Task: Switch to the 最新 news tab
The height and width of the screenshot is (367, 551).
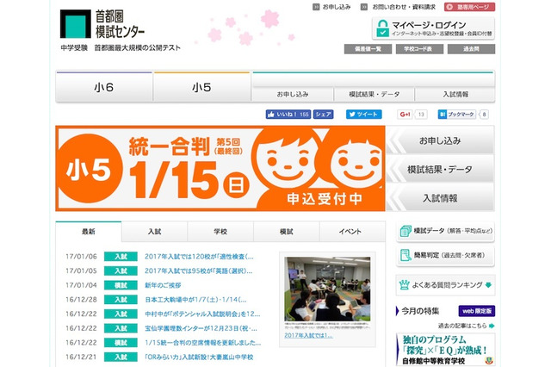Action: [89, 231]
